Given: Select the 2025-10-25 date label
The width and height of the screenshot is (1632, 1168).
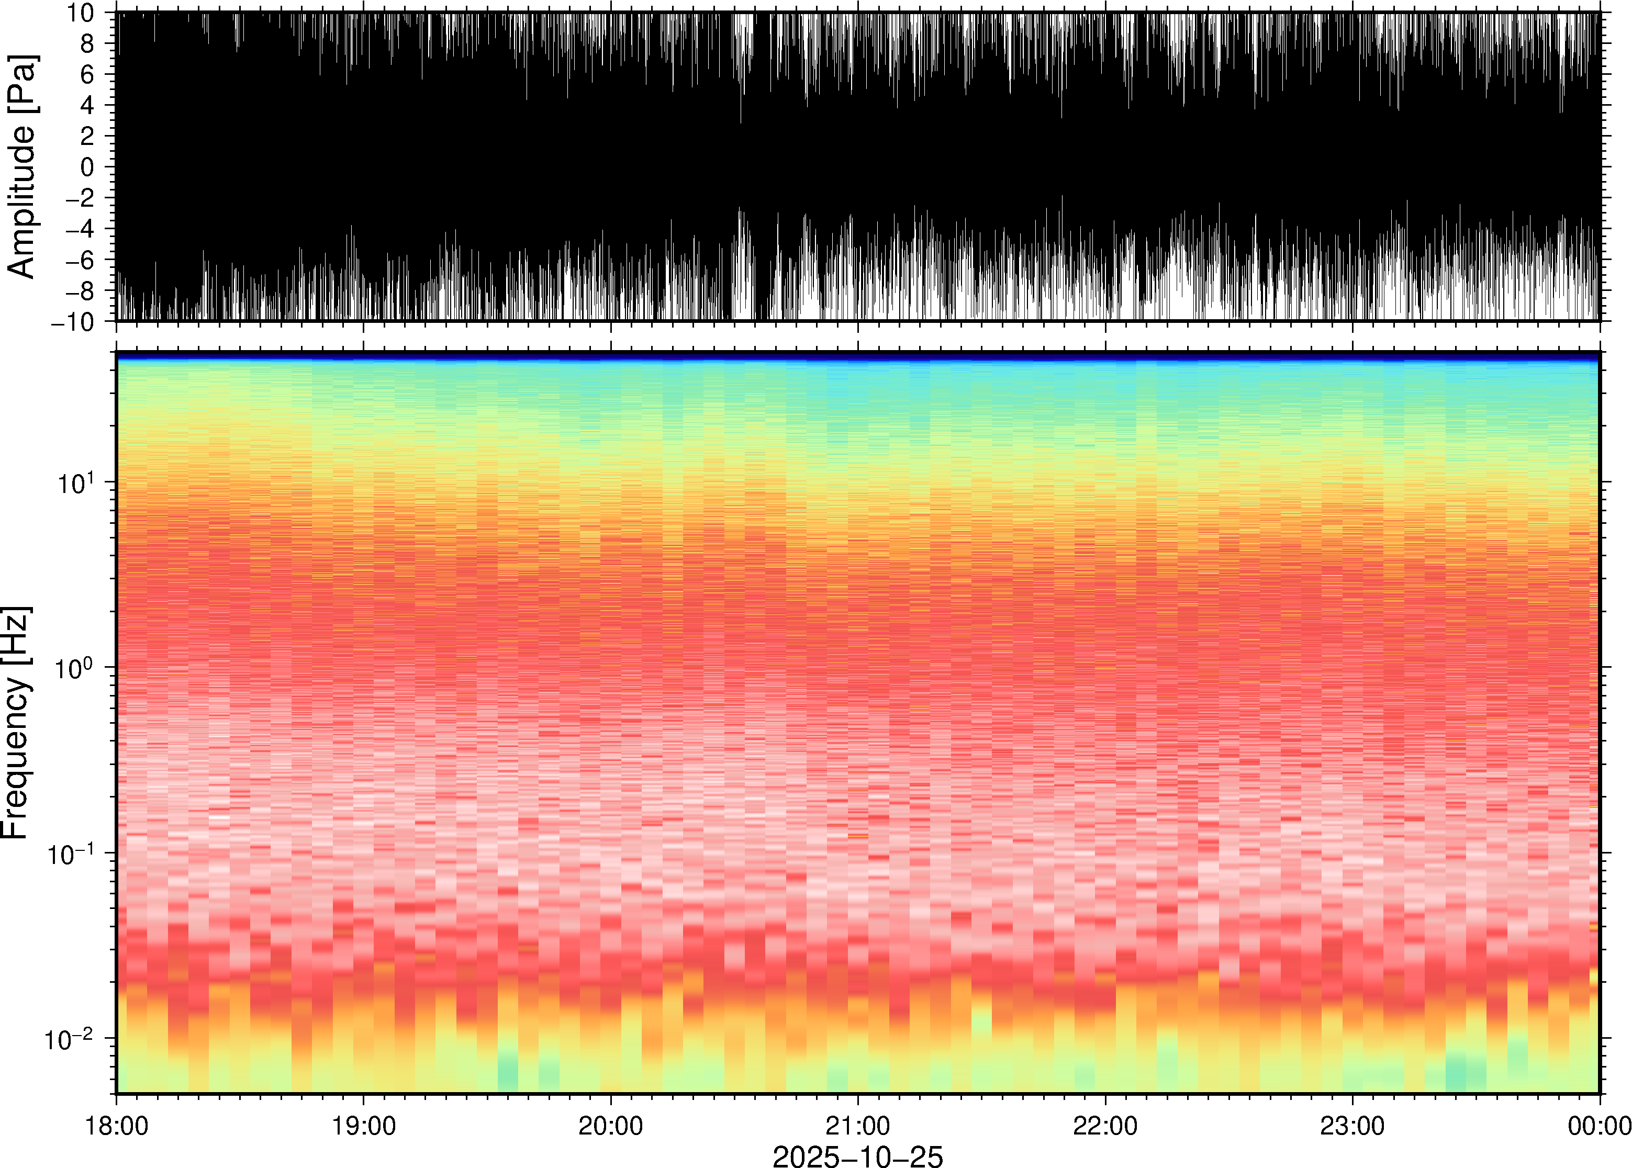Looking at the screenshot, I should click(857, 1156).
